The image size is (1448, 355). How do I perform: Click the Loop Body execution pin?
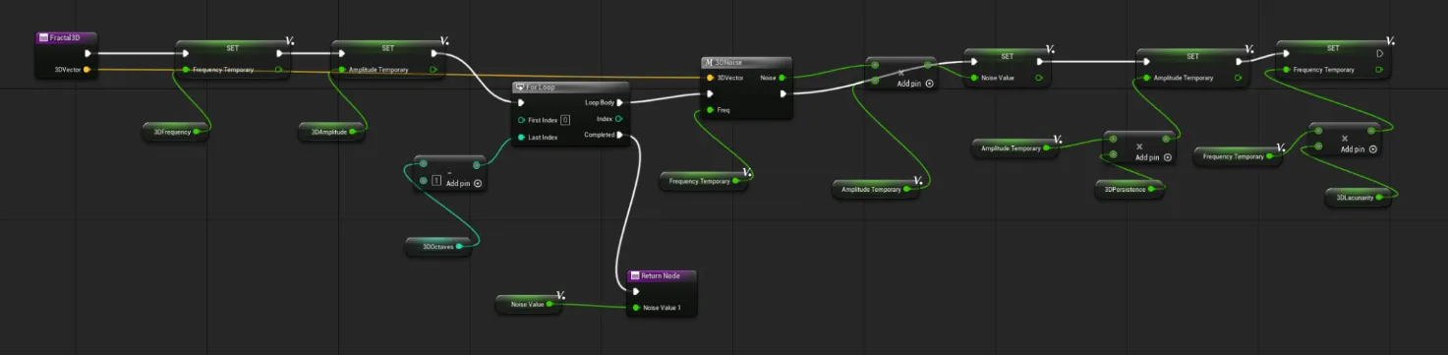coord(619,102)
